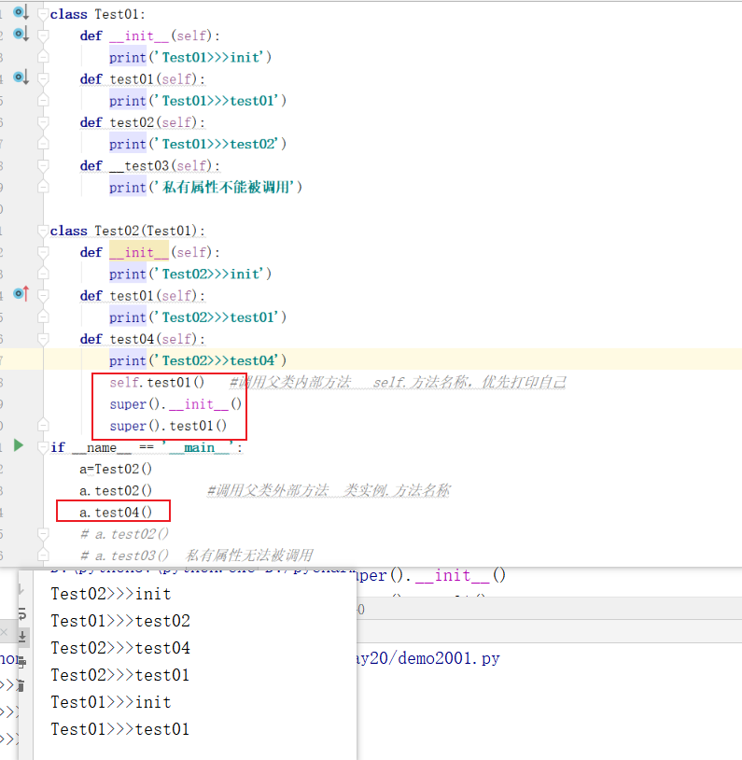Image resolution: width=742 pixels, height=760 pixels.
Task: Click the overridden-method icon beside Test01's def test01
Action: 21,77
